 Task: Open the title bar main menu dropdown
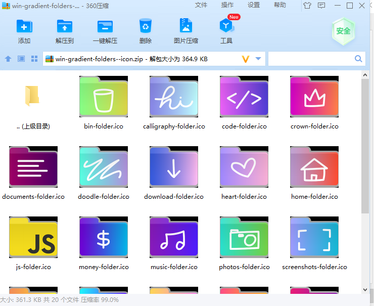pos(322,6)
